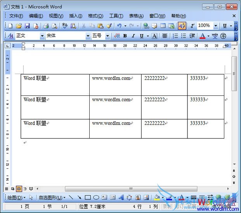The height and width of the screenshot is (213, 241).
Task: Click the Select Browse Object circle button
Action: 234,177
